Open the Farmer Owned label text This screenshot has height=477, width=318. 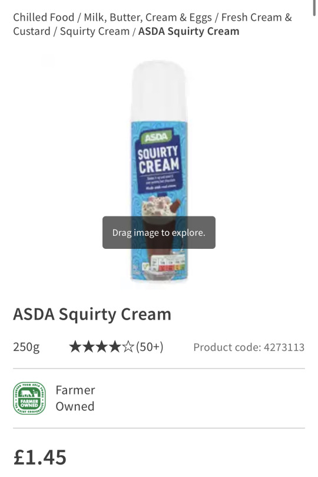tap(75, 398)
